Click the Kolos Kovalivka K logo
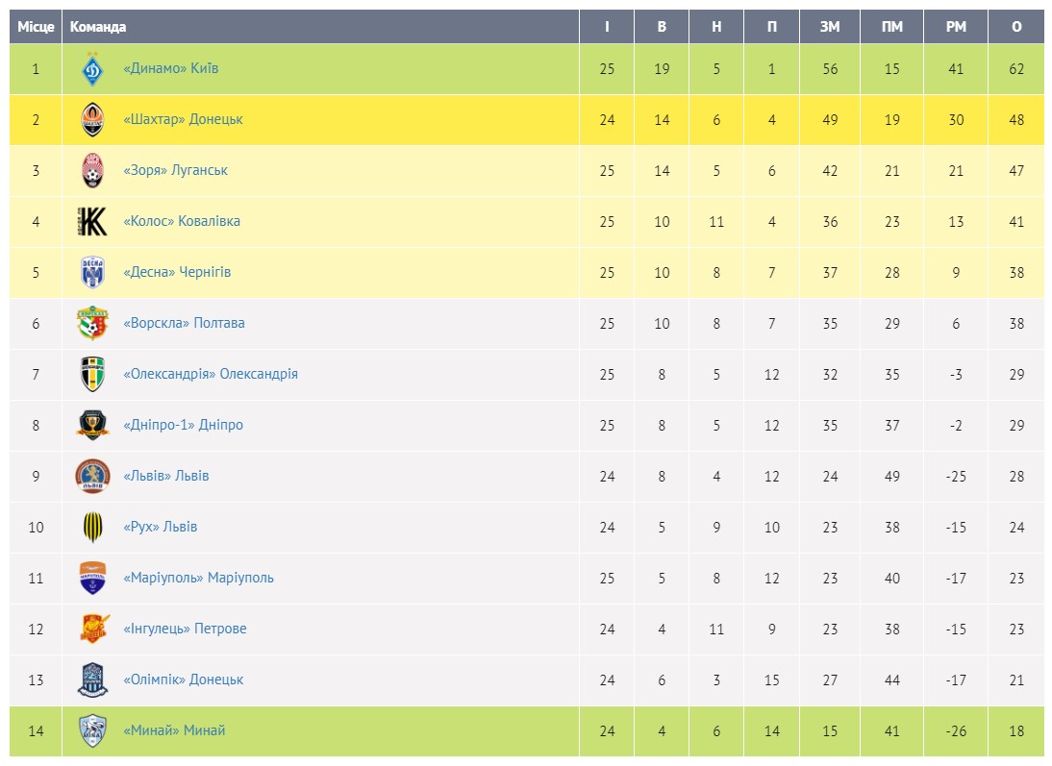The image size is (1052, 766). click(93, 222)
